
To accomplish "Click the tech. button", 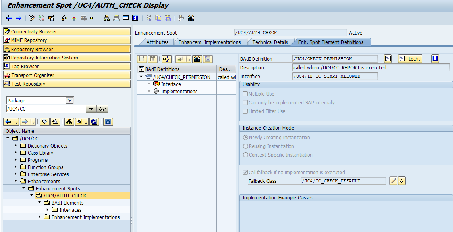I will pos(410,59).
